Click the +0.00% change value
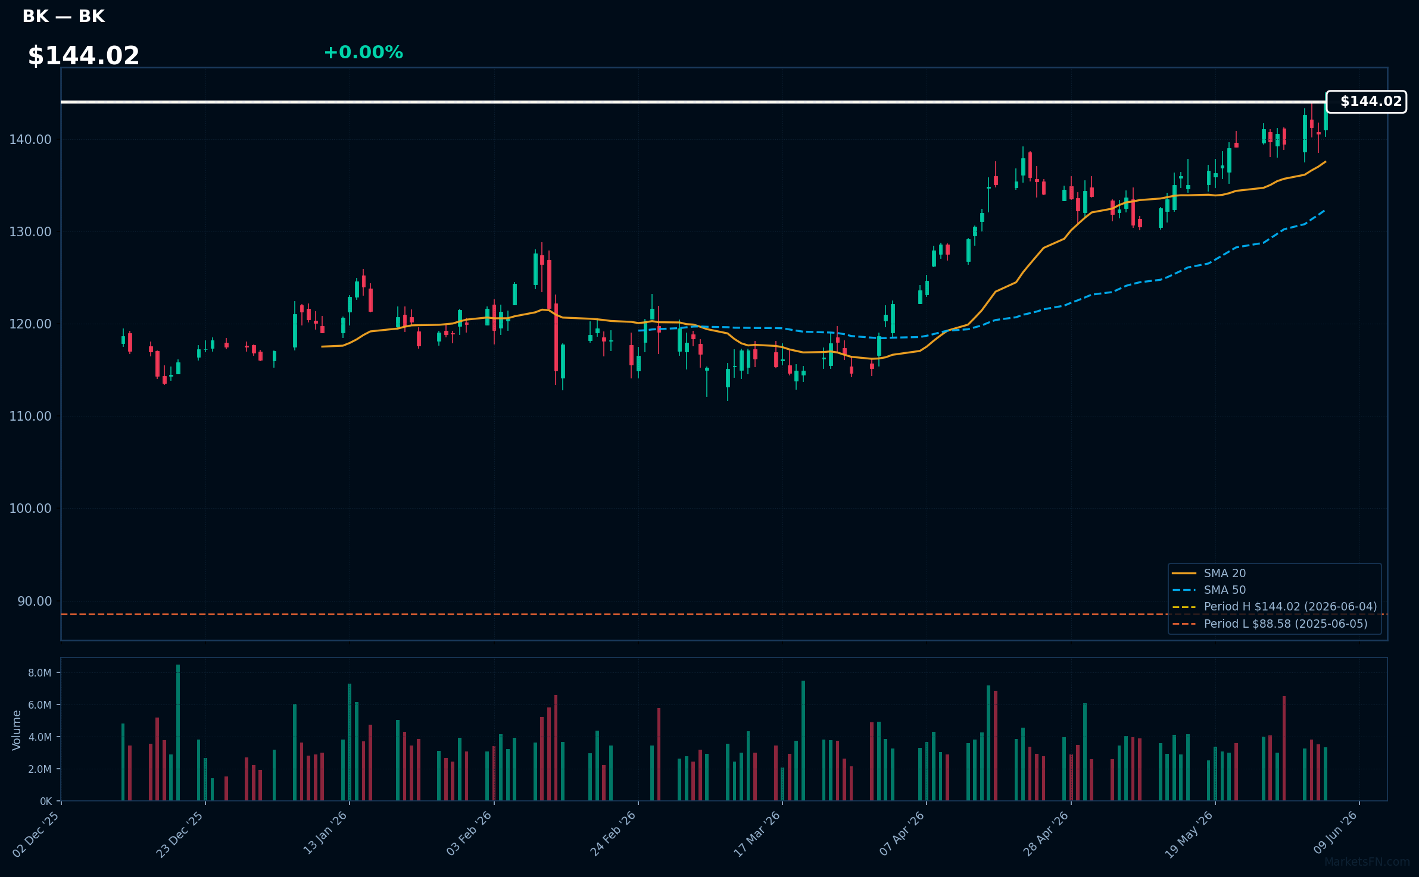1419x877 pixels. [x=363, y=52]
